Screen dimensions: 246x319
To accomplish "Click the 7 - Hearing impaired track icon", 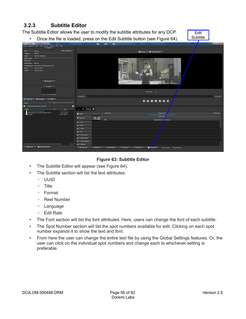I will [78, 141].
